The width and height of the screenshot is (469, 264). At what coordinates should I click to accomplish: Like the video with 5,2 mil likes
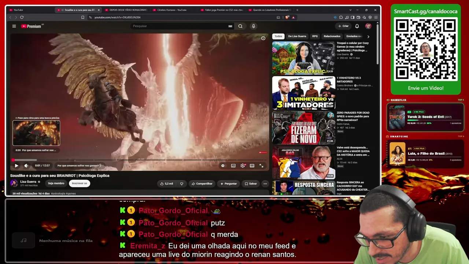pos(167,184)
